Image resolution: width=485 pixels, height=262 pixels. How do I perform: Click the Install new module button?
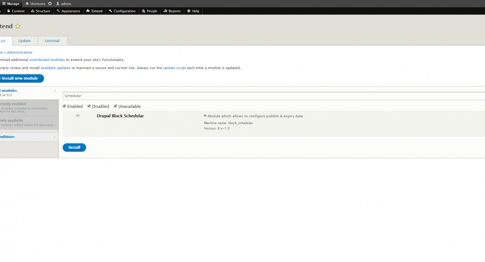tap(21, 79)
